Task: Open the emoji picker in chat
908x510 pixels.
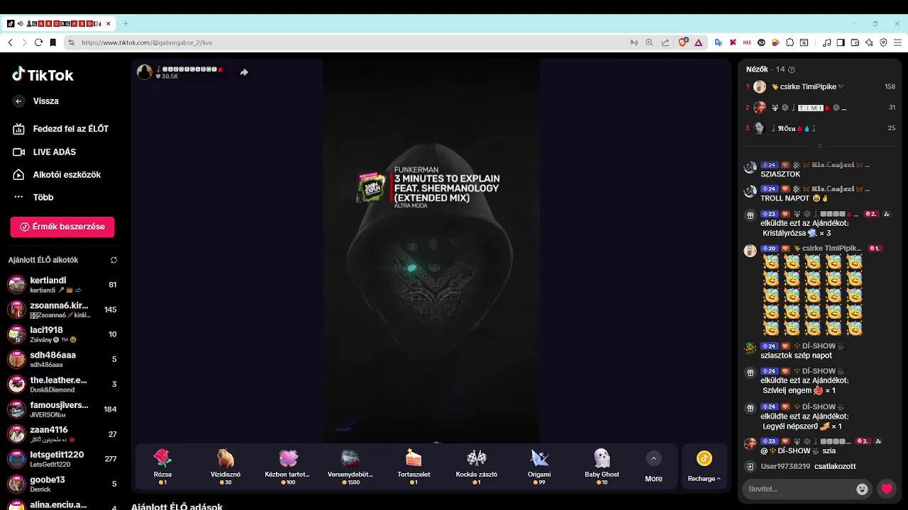Action: pos(862,489)
